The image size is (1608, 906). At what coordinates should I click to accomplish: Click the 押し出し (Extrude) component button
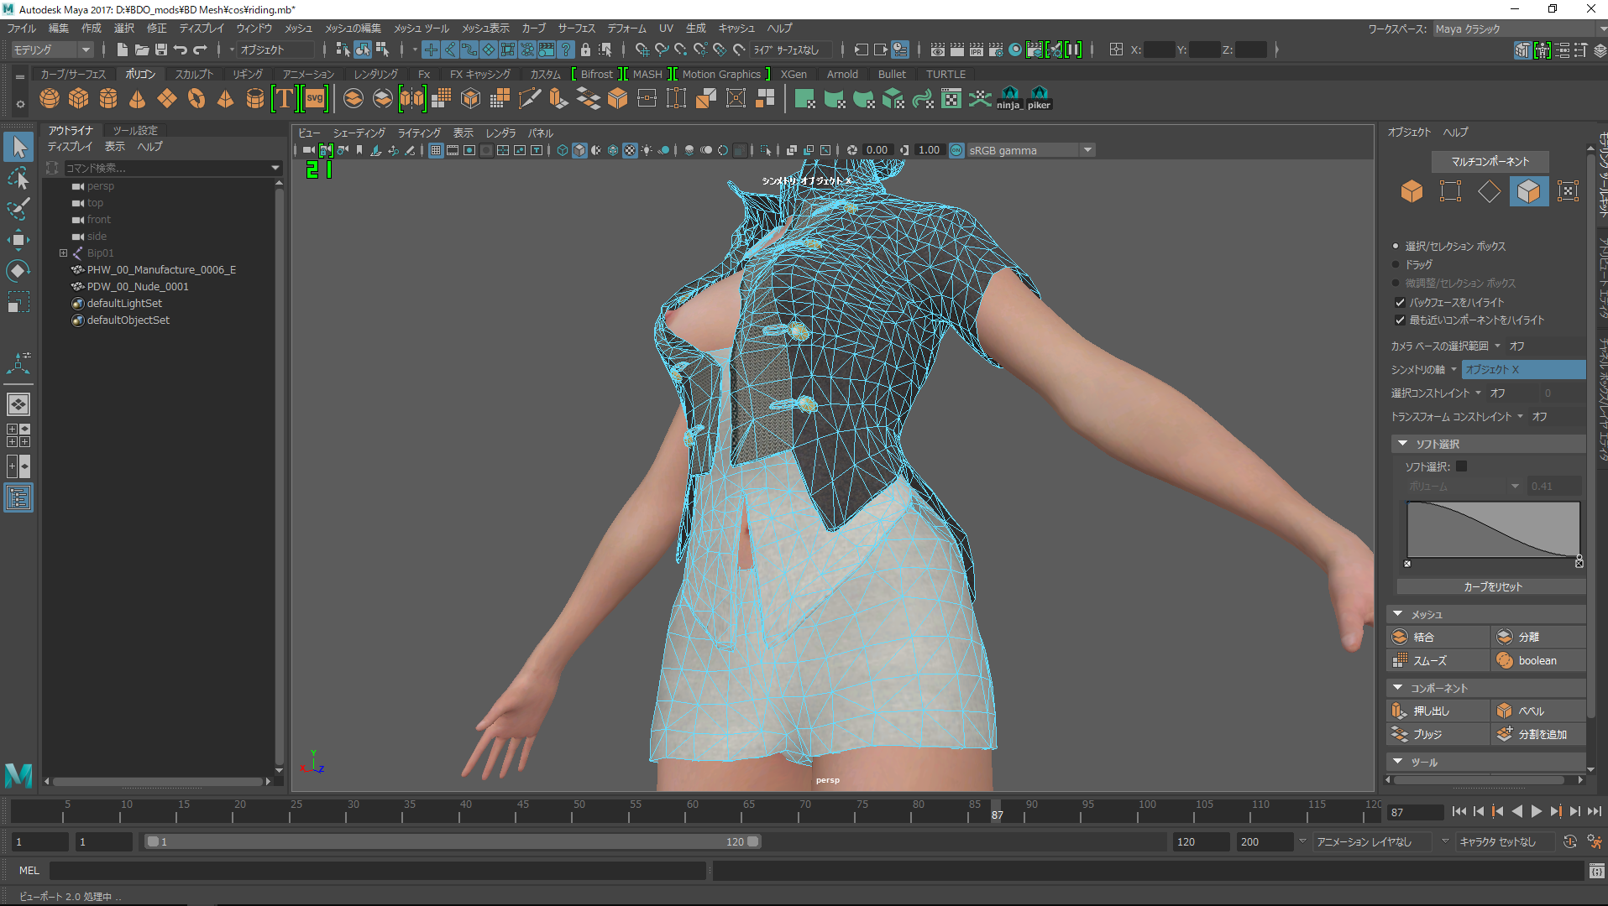(x=1401, y=711)
